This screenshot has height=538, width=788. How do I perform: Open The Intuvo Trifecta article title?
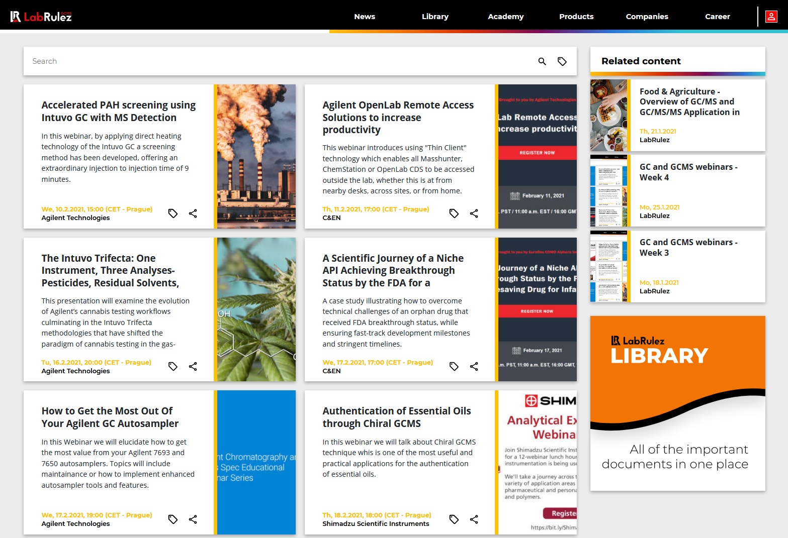pyautogui.click(x=110, y=270)
